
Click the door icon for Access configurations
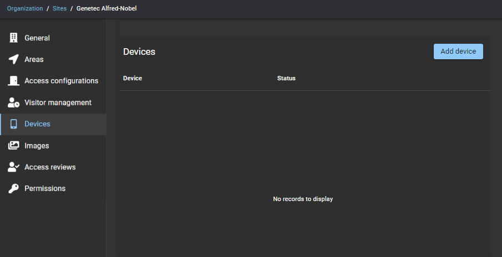pos(14,81)
